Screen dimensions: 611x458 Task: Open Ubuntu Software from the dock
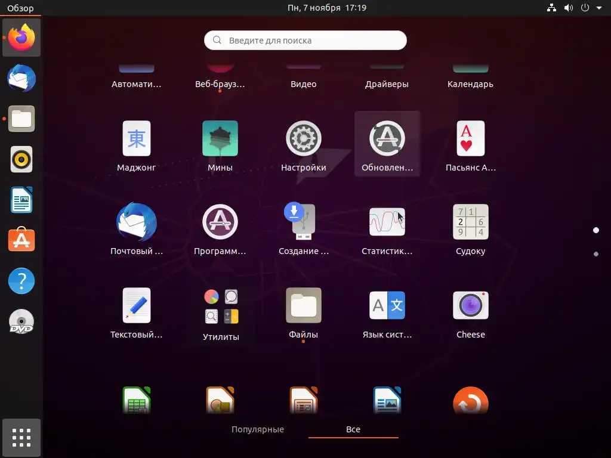21,240
